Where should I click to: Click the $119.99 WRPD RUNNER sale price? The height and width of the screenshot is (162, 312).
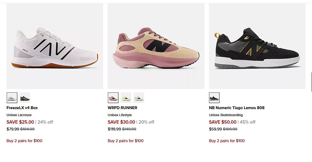(x=114, y=129)
